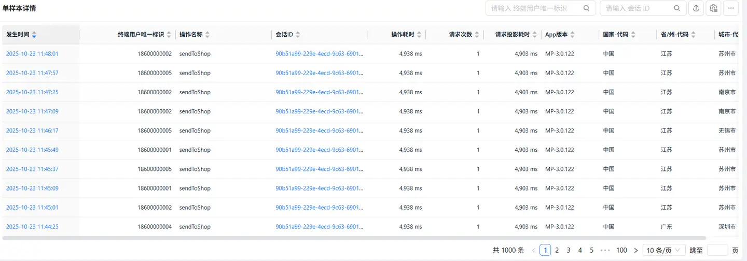Click search icon in 终端用户唯一标识 field
This screenshot has width=747, height=261.
pyautogui.click(x=586, y=8)
